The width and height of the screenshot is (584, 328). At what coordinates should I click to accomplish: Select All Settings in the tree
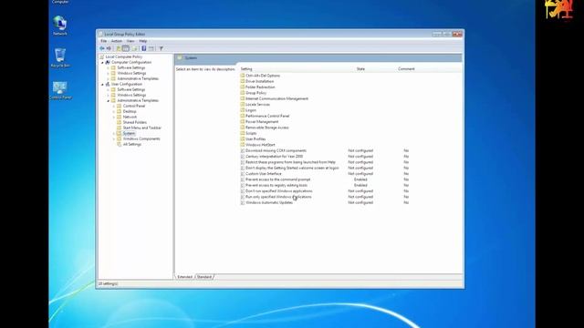coord(131,144)
